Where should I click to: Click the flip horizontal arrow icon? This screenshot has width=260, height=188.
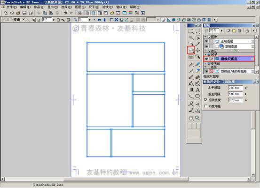pos(100,20)
